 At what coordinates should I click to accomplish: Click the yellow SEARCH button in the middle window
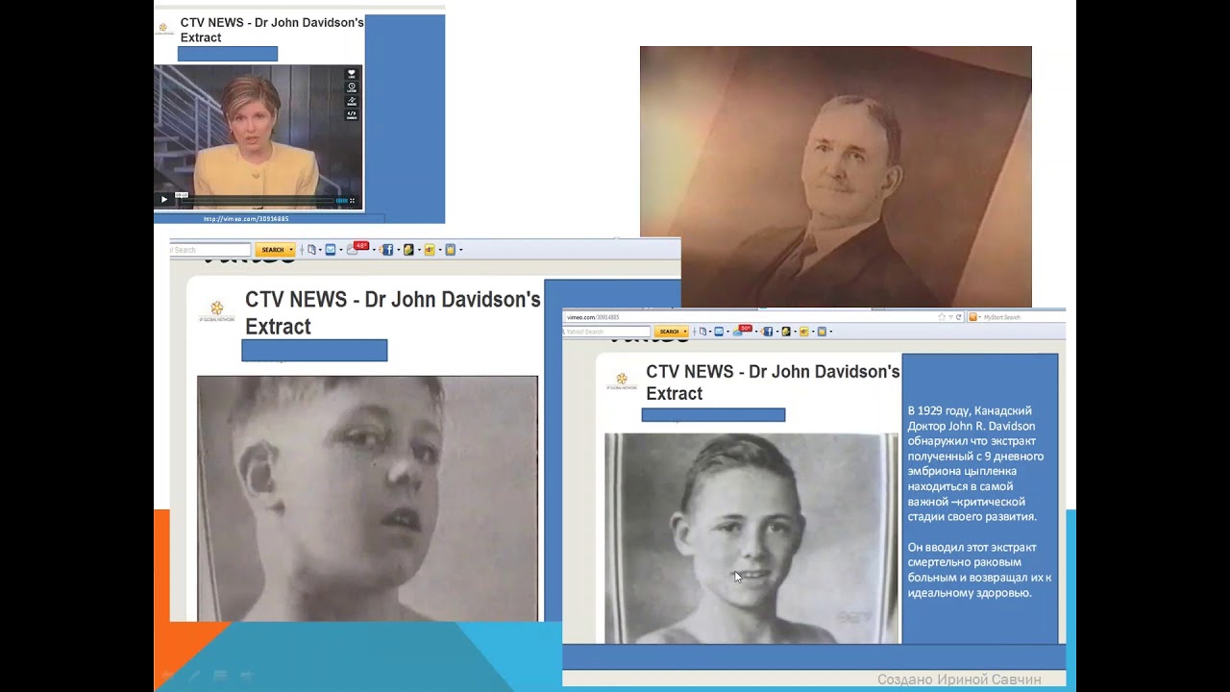pos(275,250)
